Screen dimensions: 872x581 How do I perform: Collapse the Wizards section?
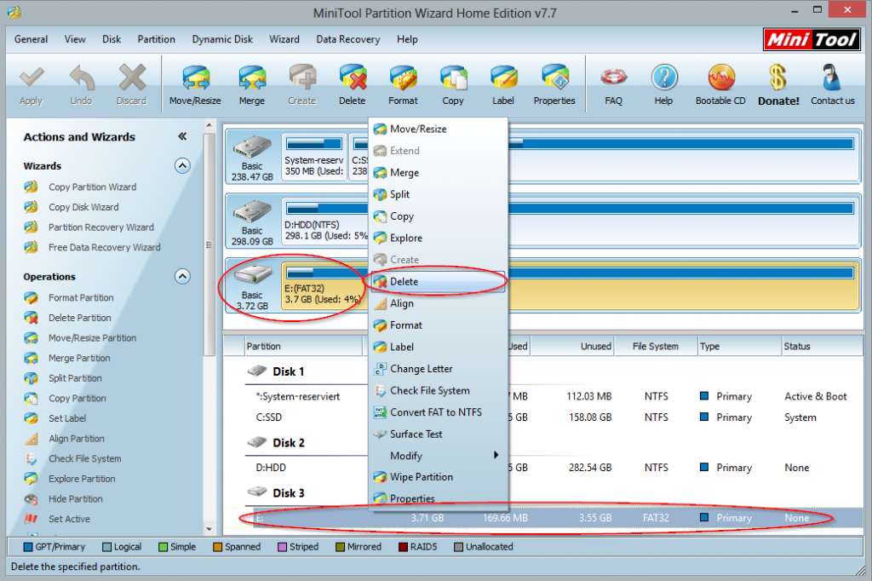tap(182, 165)
